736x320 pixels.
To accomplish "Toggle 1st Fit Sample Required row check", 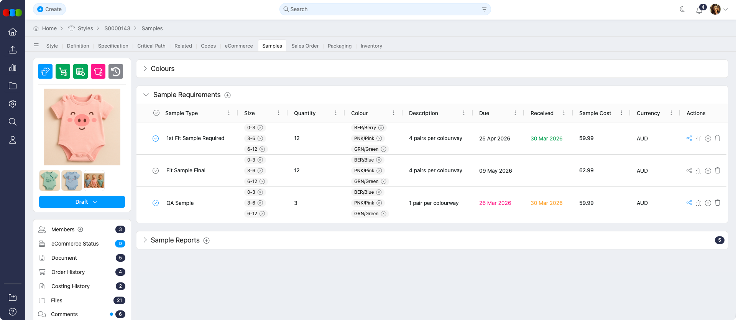I will pyautogui.click(x=156, y=139).
